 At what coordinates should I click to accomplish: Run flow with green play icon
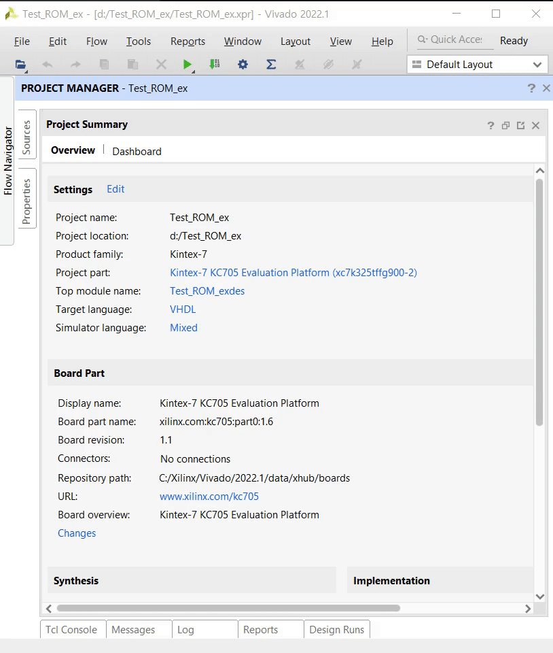(187, 65)
